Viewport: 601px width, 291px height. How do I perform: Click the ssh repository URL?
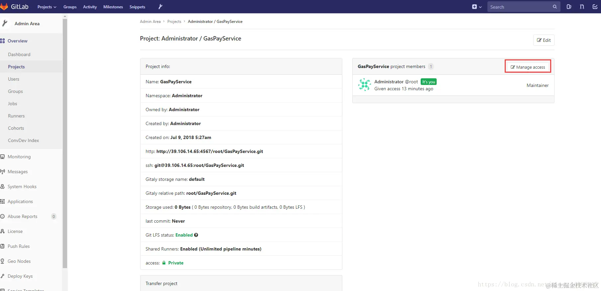[199, 165]
